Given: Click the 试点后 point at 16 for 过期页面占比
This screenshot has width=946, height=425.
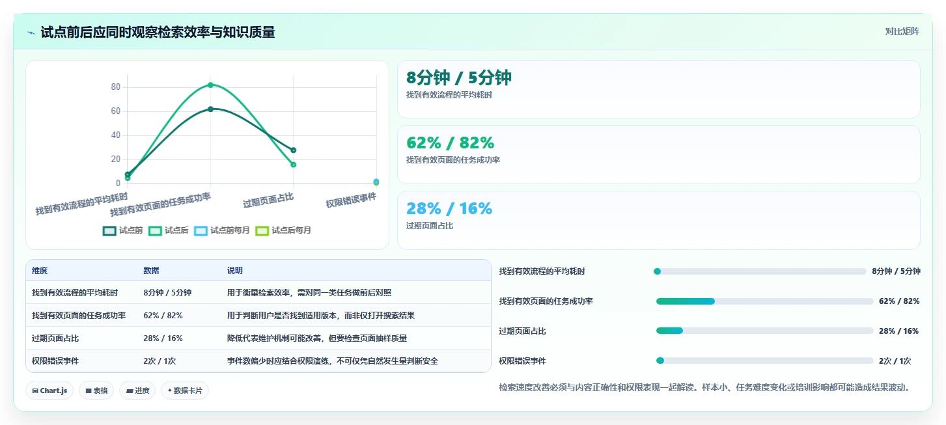Looking at the screenshot, I should pyautogui.click(x=294, y=165).
